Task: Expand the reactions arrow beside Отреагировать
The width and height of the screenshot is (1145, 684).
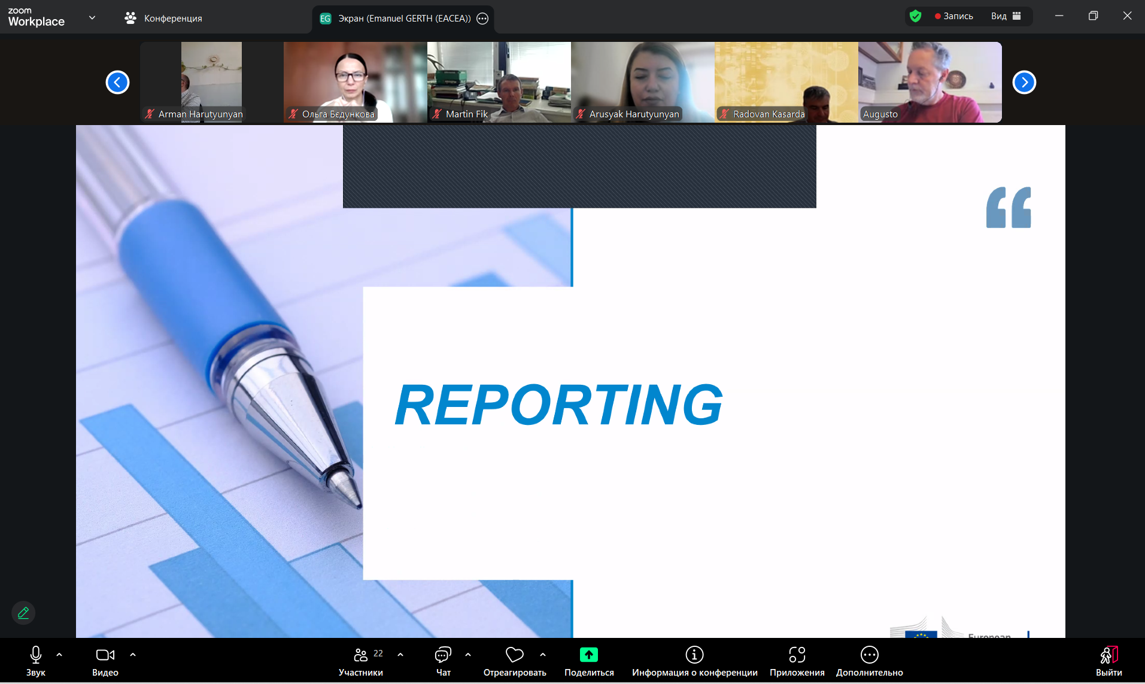Action: click(543, 655)
